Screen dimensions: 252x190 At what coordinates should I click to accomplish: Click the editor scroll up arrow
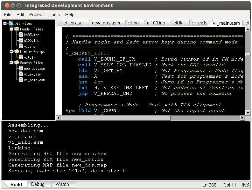pos(248,29)
